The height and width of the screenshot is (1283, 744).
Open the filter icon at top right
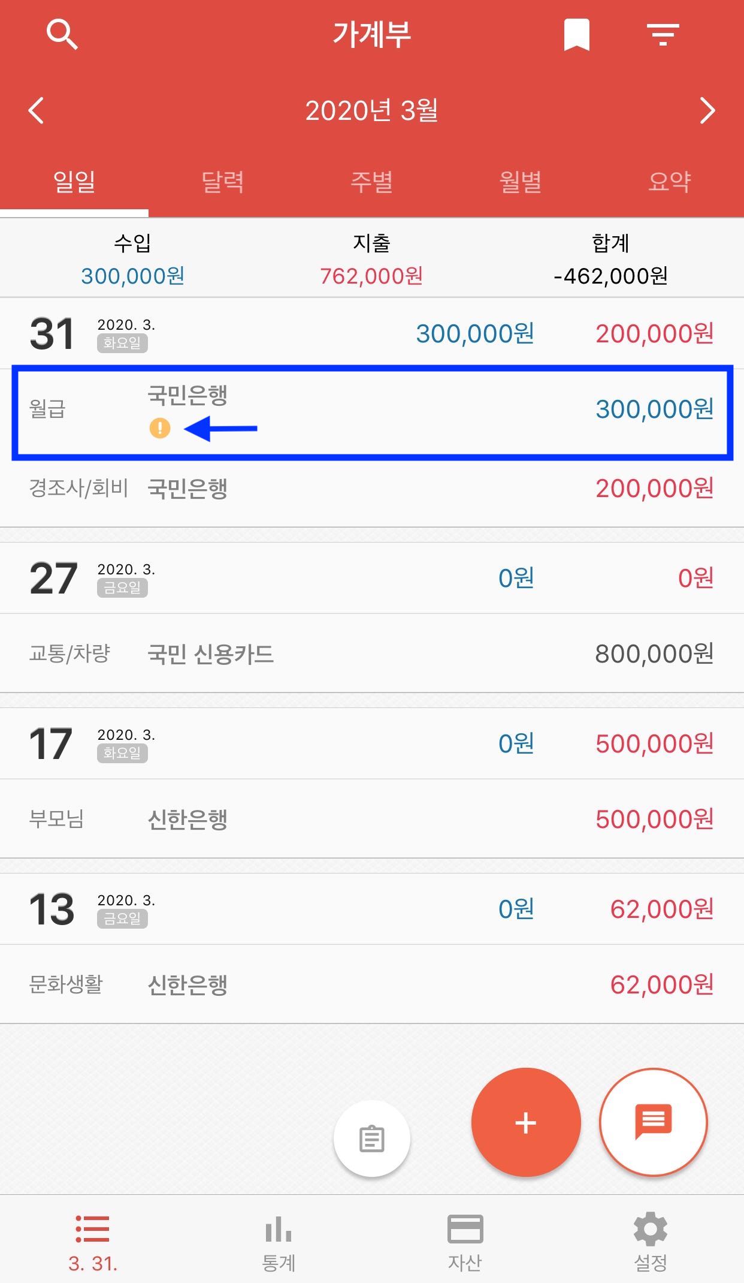pyautogui.click(x=663, y=35)
